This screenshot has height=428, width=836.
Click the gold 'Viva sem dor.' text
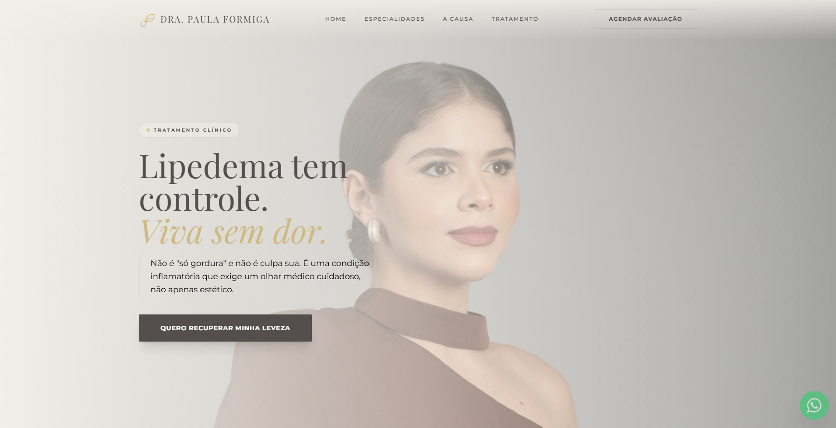[x=233, y=232]
